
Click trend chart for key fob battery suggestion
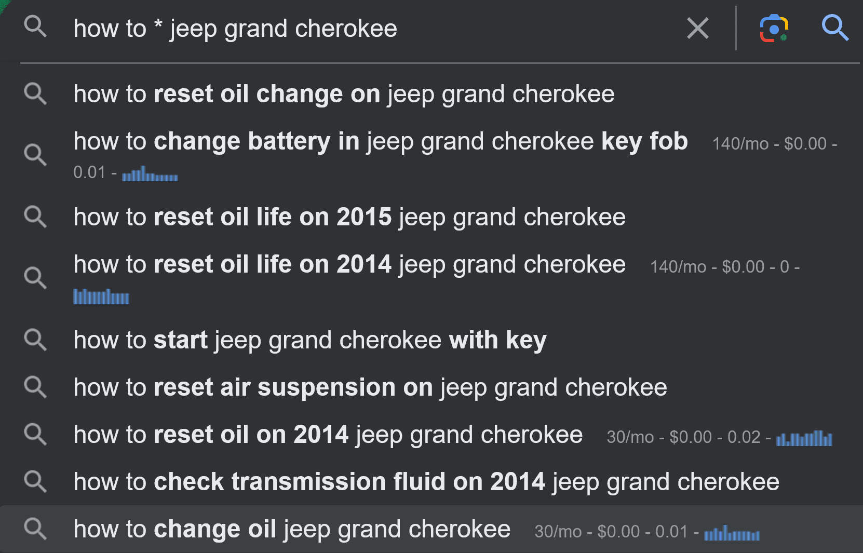[150, 173]
